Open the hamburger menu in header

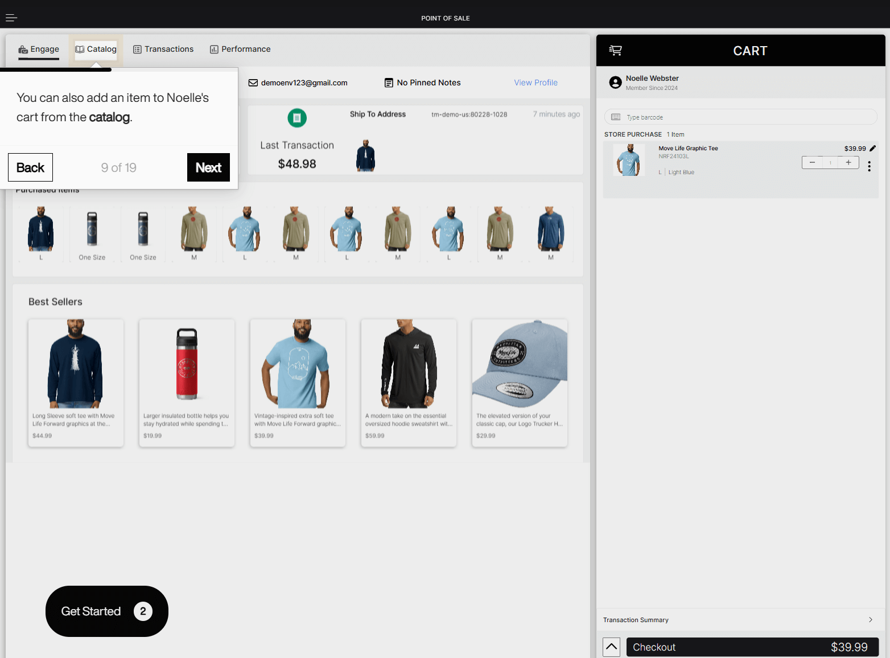coord(11,18)
